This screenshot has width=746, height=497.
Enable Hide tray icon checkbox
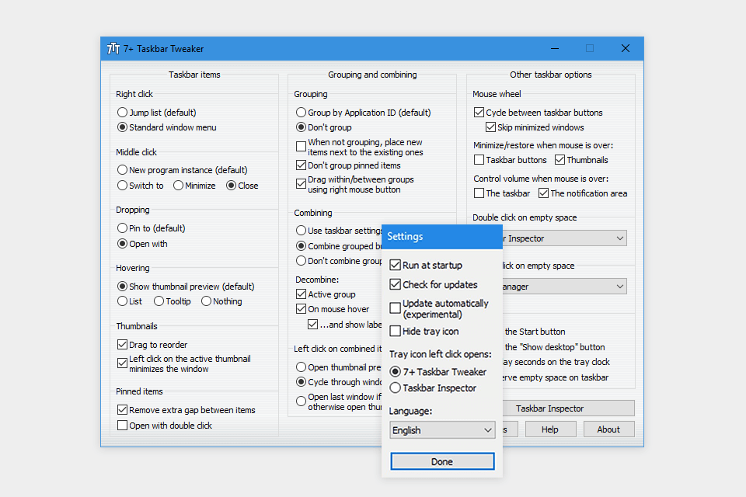[395, 331]
